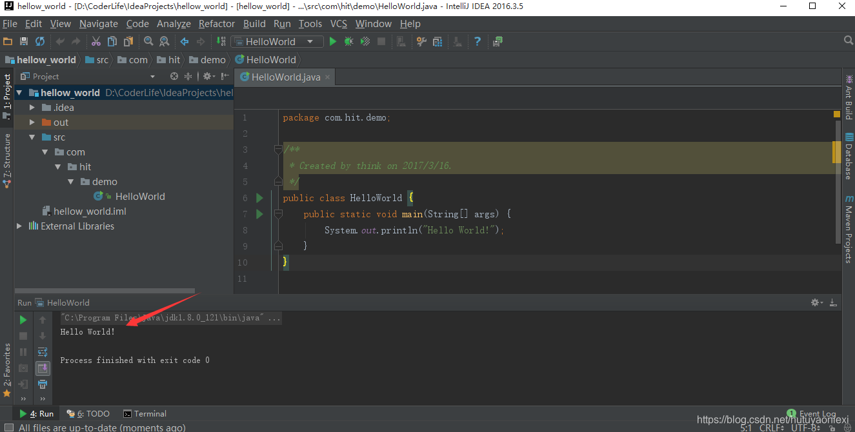Open Project panel gear options dropdown
855x432 pixels.
[x=209, y=76]
